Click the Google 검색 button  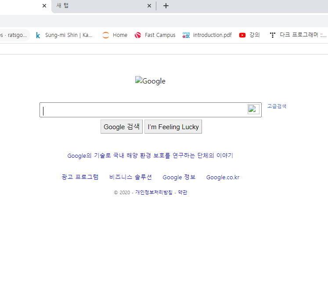click(x=122, y=127)
